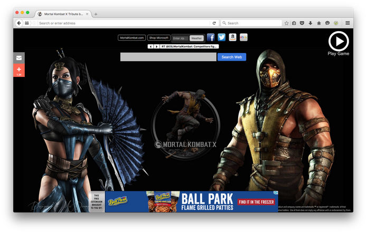Image resolution: width=366 pixels, height=232 pixels.
Task: Show previous tweet in news ticker
Action: tap(151, 46)
